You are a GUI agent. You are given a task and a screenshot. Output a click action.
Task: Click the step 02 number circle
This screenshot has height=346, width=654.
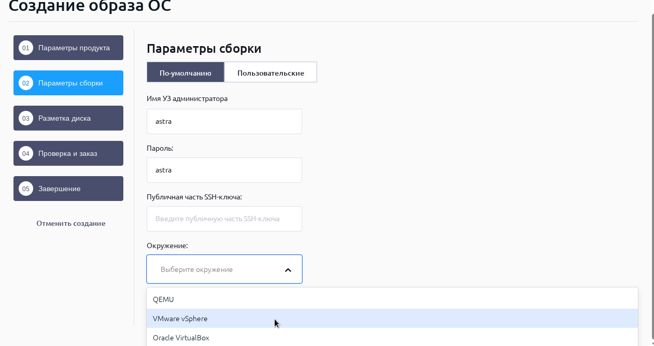click(26, 83)
